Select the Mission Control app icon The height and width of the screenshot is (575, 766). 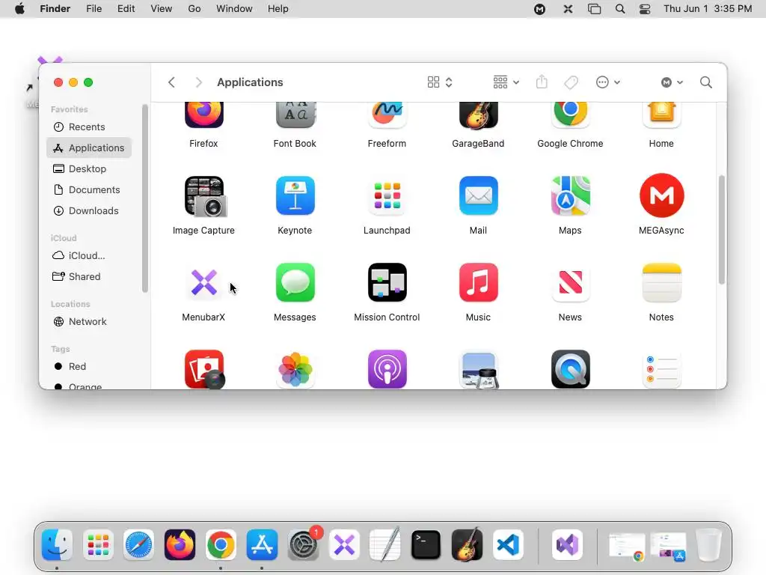(387, 282)
